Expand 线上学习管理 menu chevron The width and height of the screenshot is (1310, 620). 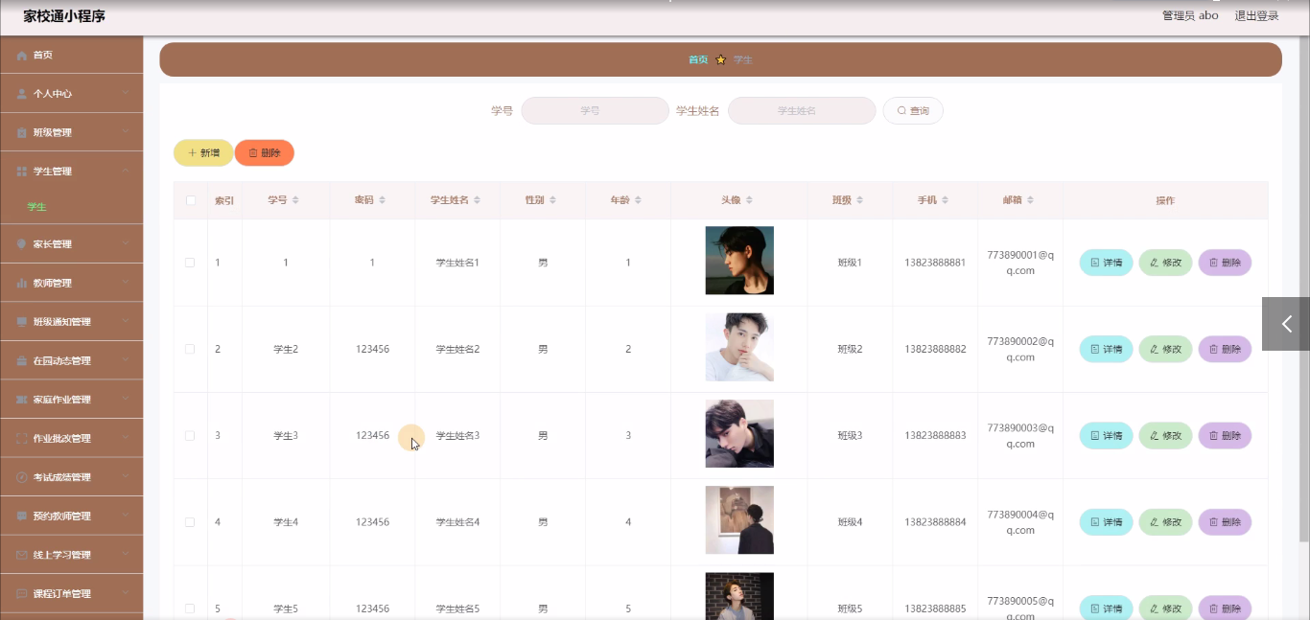[x=126, y=554]
